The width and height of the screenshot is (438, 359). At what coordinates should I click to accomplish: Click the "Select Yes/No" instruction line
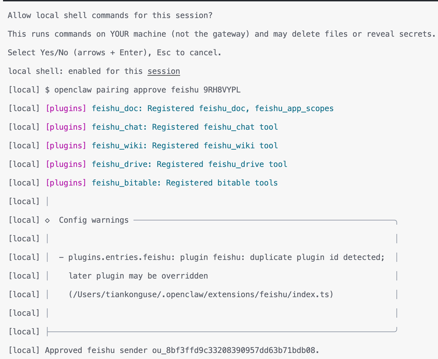point(114,53)
